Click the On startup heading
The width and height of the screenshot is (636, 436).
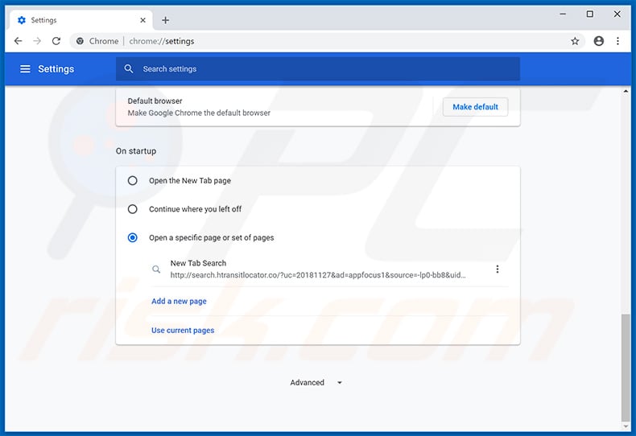(136, 150)
